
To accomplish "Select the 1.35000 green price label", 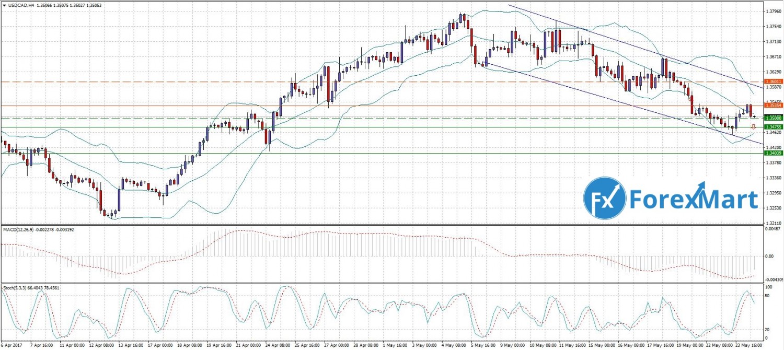I will tap(773, 118).
